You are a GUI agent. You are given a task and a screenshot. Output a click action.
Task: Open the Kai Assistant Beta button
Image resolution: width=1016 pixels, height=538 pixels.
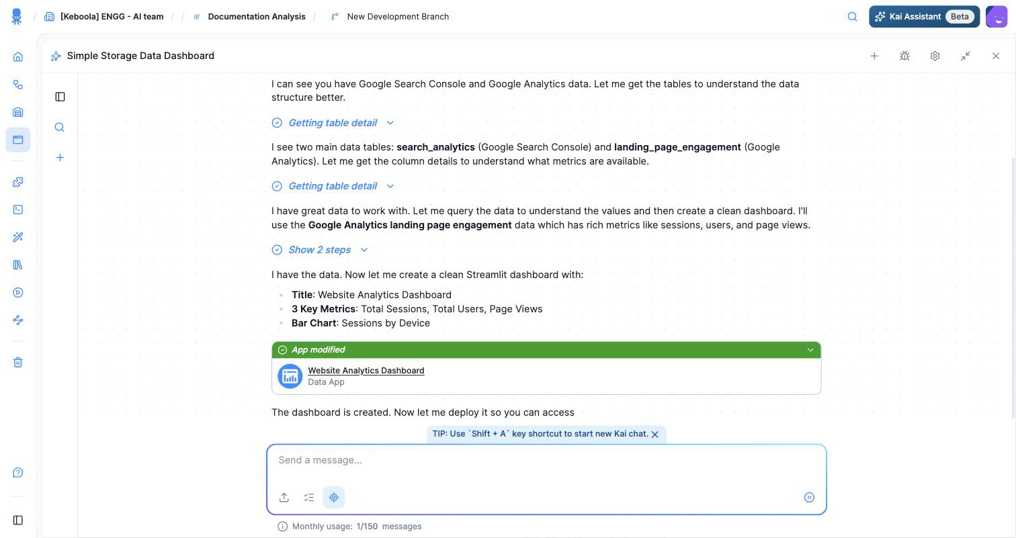click(x=925, y=17)
